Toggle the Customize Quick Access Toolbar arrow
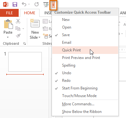Image resolution: width=126 pixels, height=118 pixels. tap(54, 5)
